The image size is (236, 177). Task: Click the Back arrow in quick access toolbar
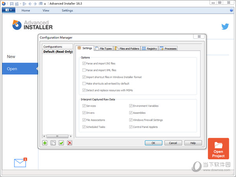click(30, 4)
